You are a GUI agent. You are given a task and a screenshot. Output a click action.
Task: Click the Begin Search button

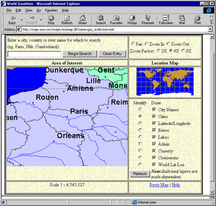(80, 54)
